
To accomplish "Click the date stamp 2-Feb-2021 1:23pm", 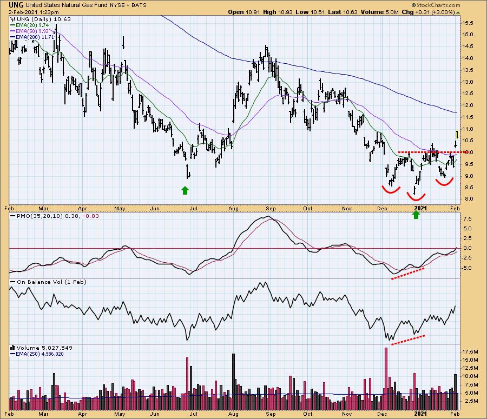I will pyautogui.click(x=34, y=12).
